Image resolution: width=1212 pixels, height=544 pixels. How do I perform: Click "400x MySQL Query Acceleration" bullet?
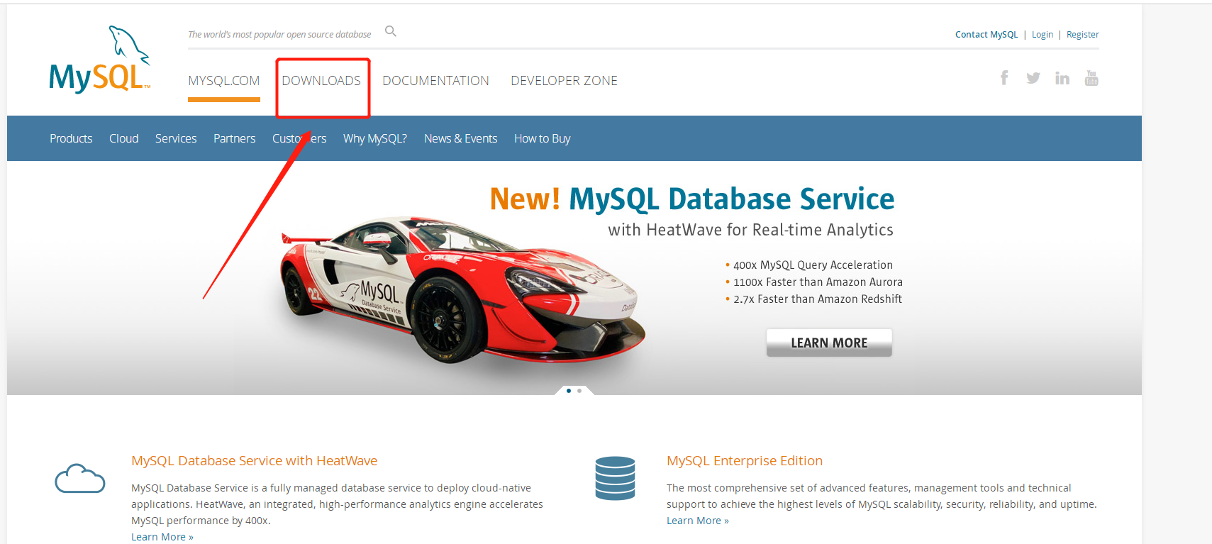[813, 265]
